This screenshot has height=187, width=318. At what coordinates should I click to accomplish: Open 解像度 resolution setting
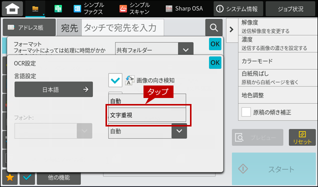278,27
